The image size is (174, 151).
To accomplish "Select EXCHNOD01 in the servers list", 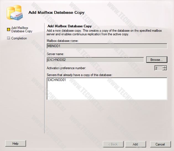I will [x=56, y=80].
